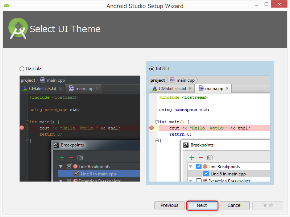
Task: Cancel the setup wizard
Action: (x=235, y=205)
